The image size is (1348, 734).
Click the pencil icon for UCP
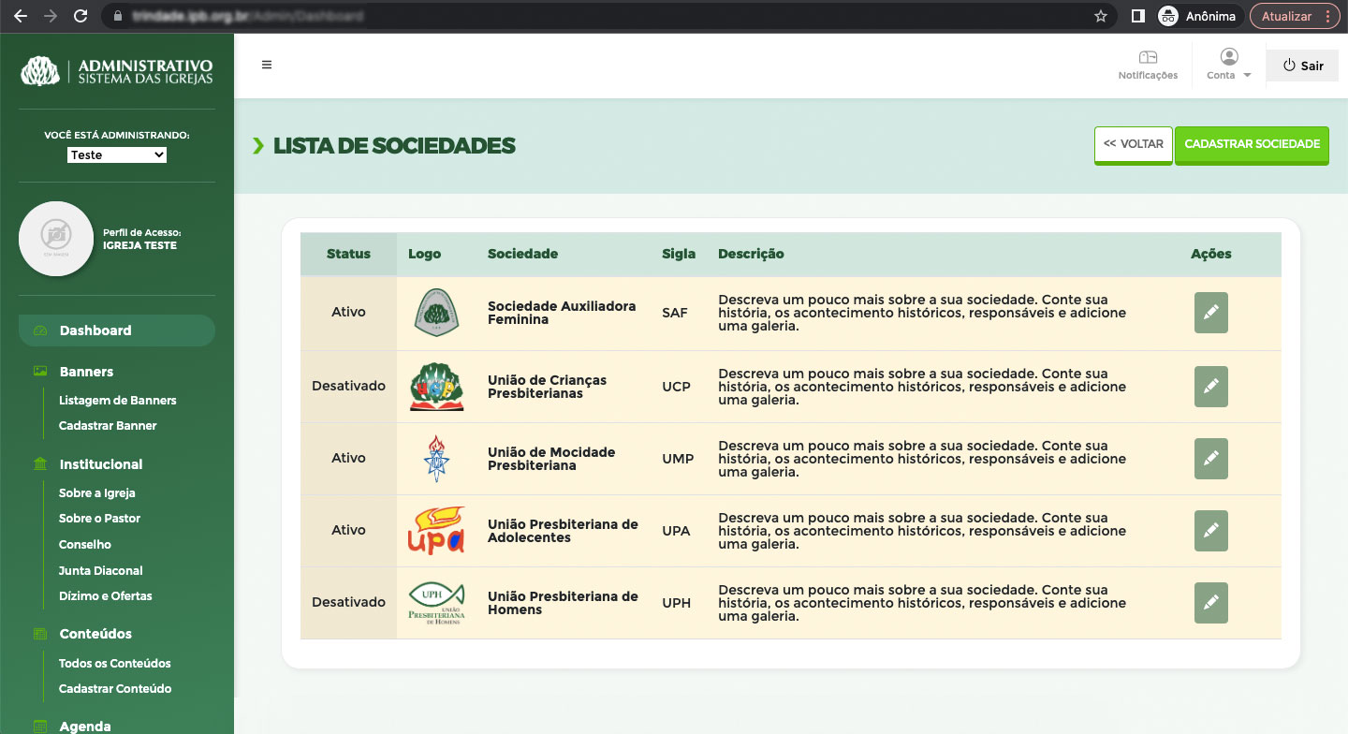point(1210,386)
